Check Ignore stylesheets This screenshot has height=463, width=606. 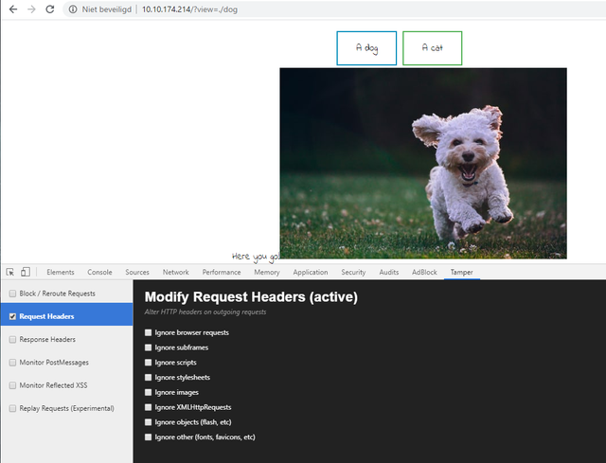pos(148,377)
